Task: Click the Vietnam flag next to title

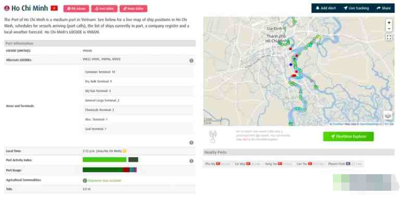Action: [x=54, y=8]
